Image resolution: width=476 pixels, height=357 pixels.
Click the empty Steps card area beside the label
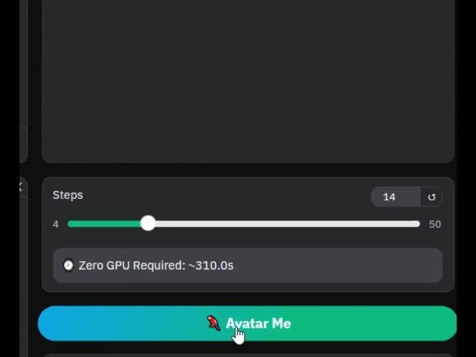coord(226,196)
